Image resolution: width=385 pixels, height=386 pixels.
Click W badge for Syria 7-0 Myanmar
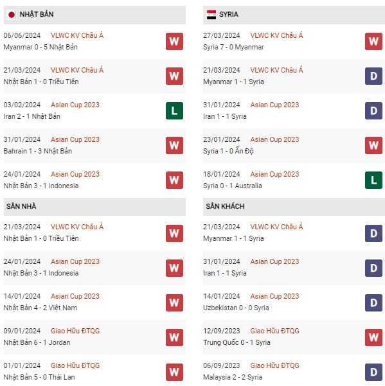[373, 41]
